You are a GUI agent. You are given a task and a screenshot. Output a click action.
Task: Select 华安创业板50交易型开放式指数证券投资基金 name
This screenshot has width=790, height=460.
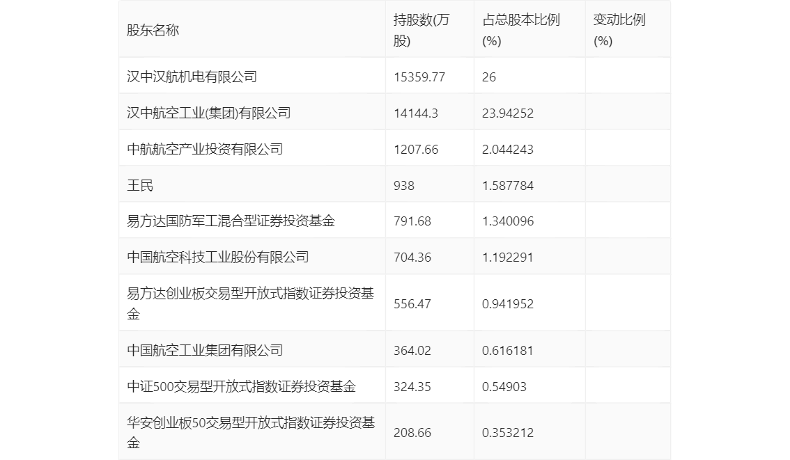click(251, 432)
